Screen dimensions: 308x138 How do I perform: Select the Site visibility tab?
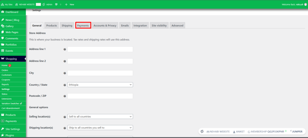click(x=159, y=26)
